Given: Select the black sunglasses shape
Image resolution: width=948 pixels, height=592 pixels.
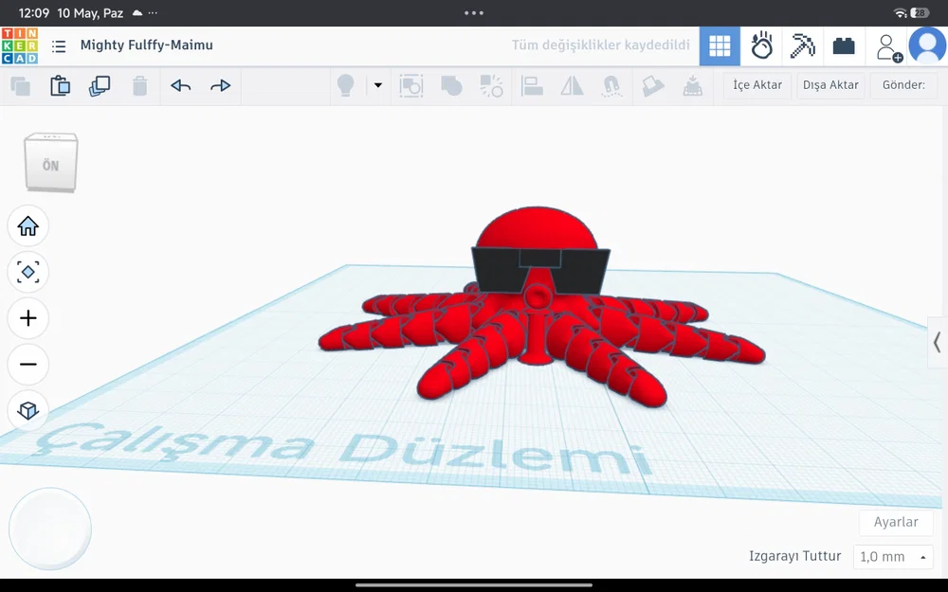Looking at the screenshot, I should (x=540, y=269).
